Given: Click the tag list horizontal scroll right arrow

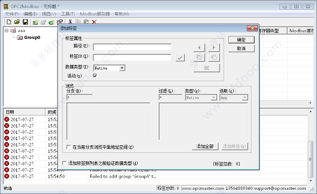Looking at the screenshot, I should [x=310, y=103].
